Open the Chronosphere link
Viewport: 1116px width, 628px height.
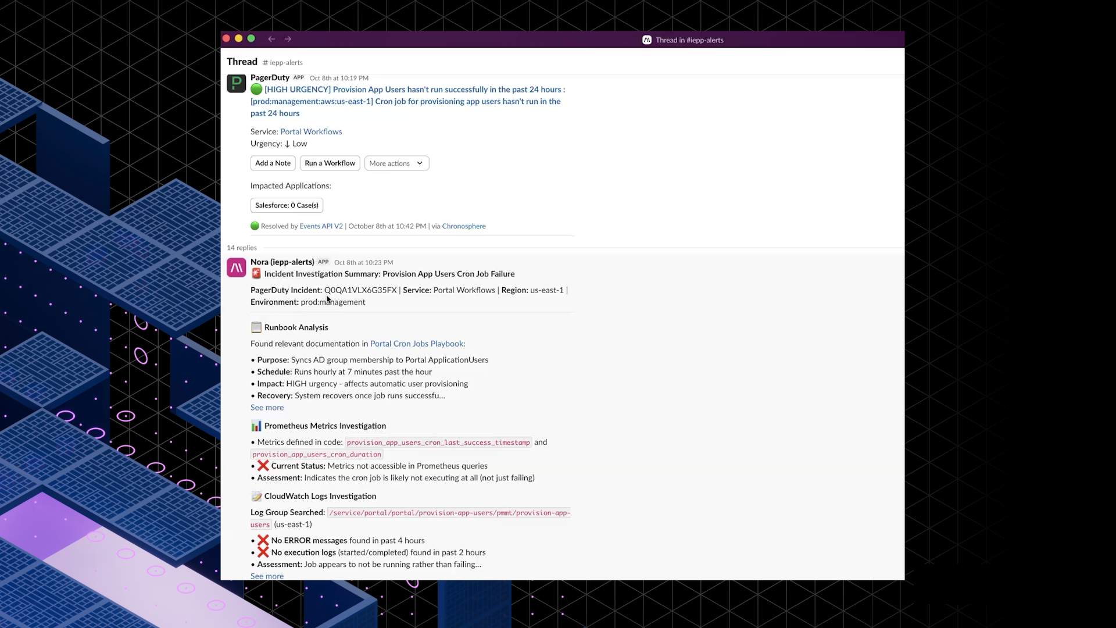[x=464, y=226]
